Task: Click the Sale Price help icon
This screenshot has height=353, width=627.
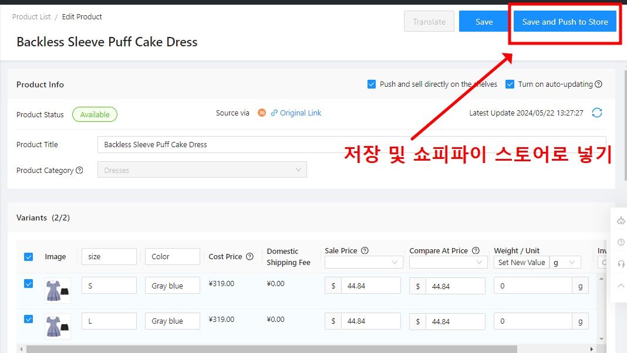Action: (x=365, y=251)
